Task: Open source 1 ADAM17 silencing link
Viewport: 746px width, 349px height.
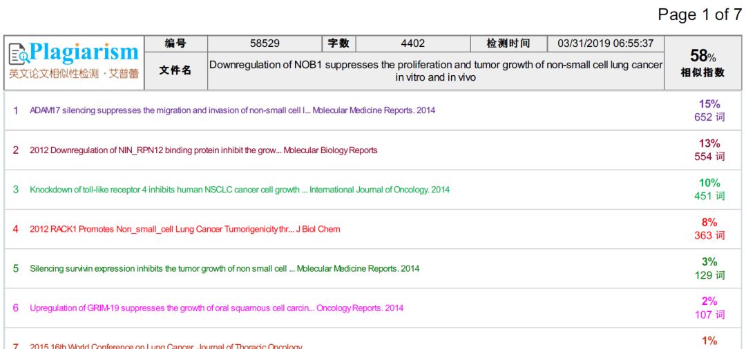Action: (232, 110)
